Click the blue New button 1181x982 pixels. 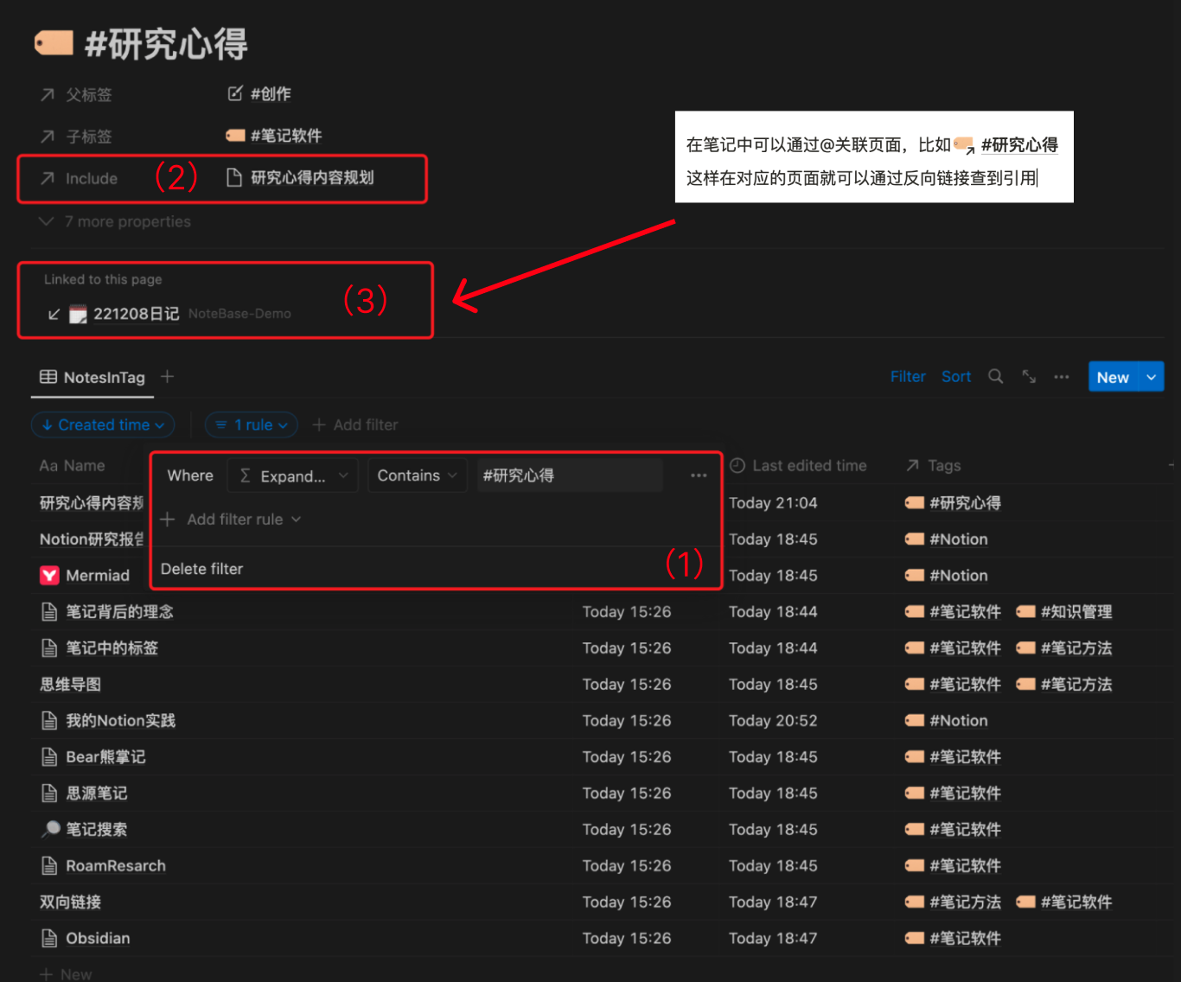1113,377
